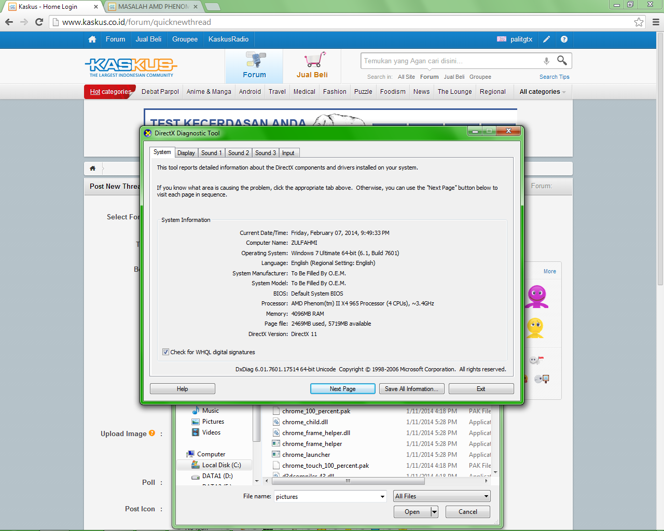
Task: Open the Search Tips link
Action: [555, 77]
